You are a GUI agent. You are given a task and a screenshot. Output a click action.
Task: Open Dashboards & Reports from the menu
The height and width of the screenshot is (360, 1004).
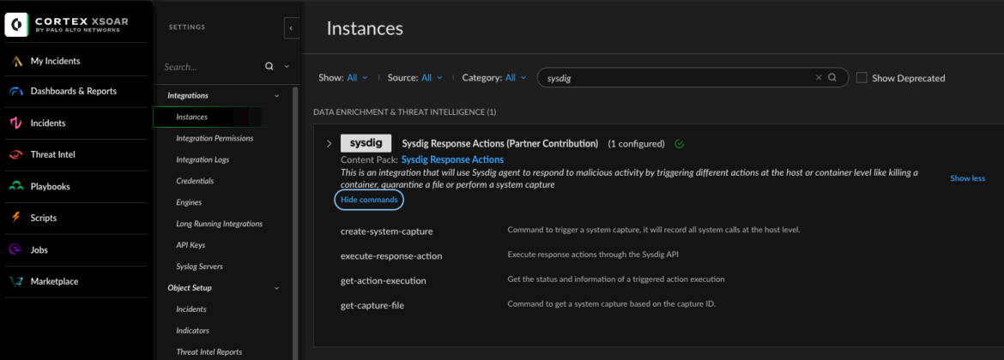(x=74, y=92)
